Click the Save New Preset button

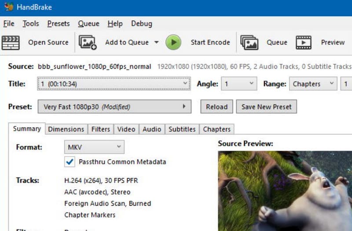tap(267, 106)
